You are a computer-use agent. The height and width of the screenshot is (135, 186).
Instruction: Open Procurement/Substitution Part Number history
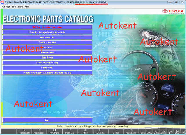point(47,73)
